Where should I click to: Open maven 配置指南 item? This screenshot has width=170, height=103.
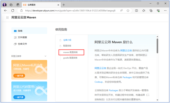point(71,52)
